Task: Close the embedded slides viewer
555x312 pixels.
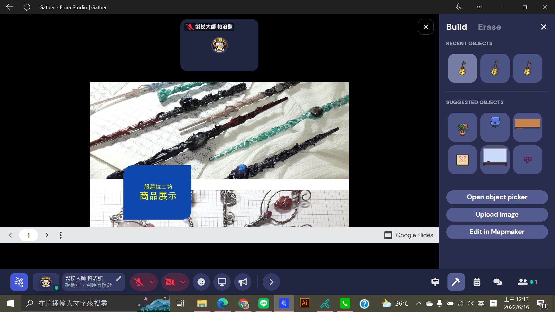Action: tap(425, 27)
